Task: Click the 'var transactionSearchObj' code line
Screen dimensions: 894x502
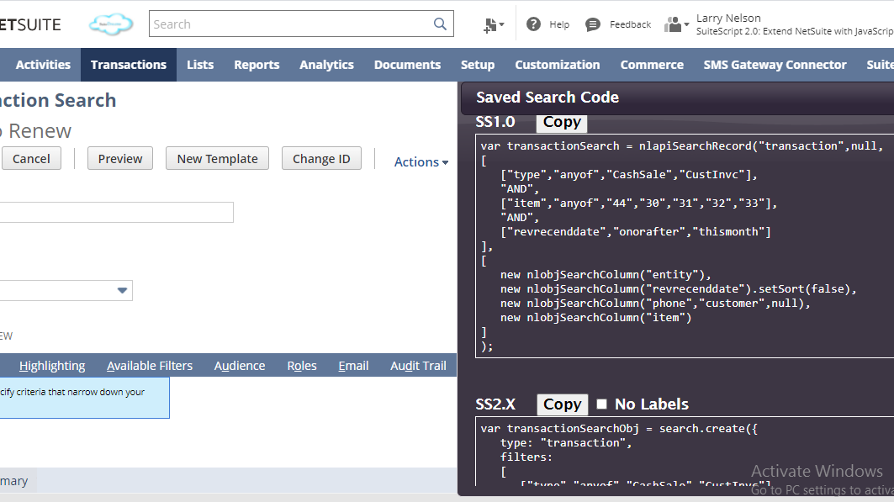Action: 619,429
